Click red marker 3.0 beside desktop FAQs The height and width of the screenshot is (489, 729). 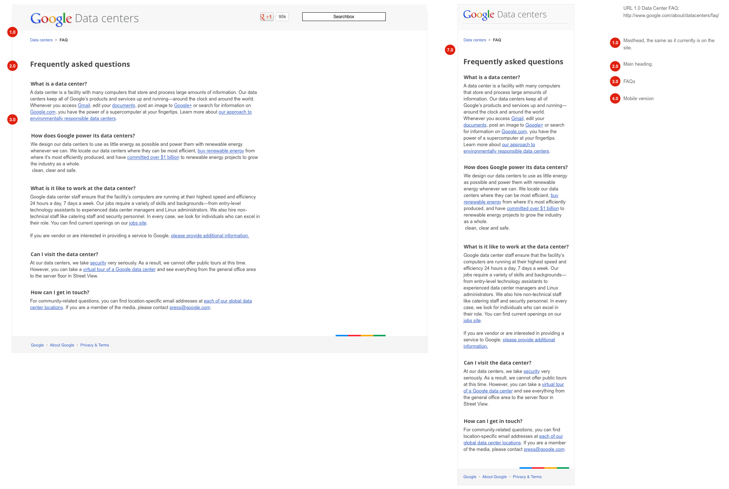click(13, 120)
